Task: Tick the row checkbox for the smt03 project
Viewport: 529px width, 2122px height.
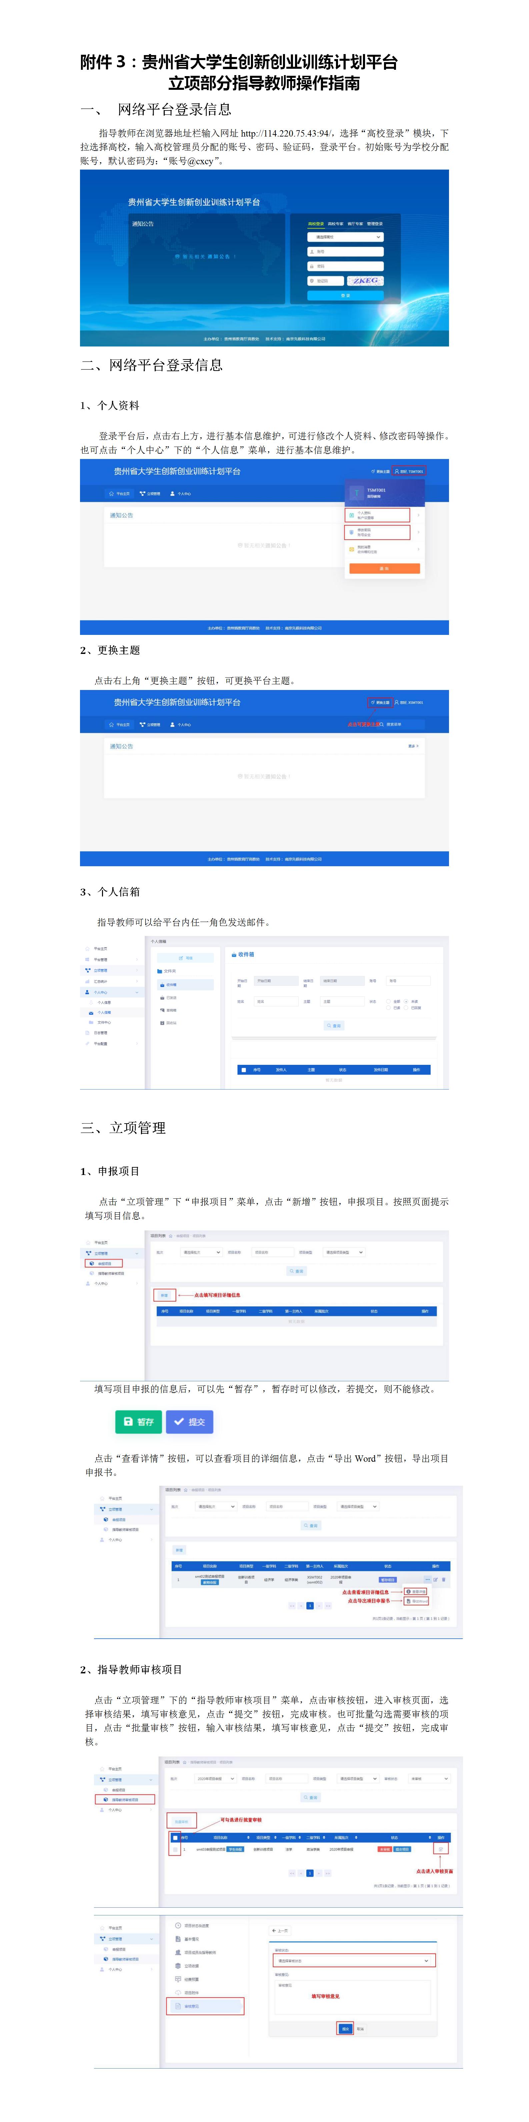Action: [x=175, y=1849]
